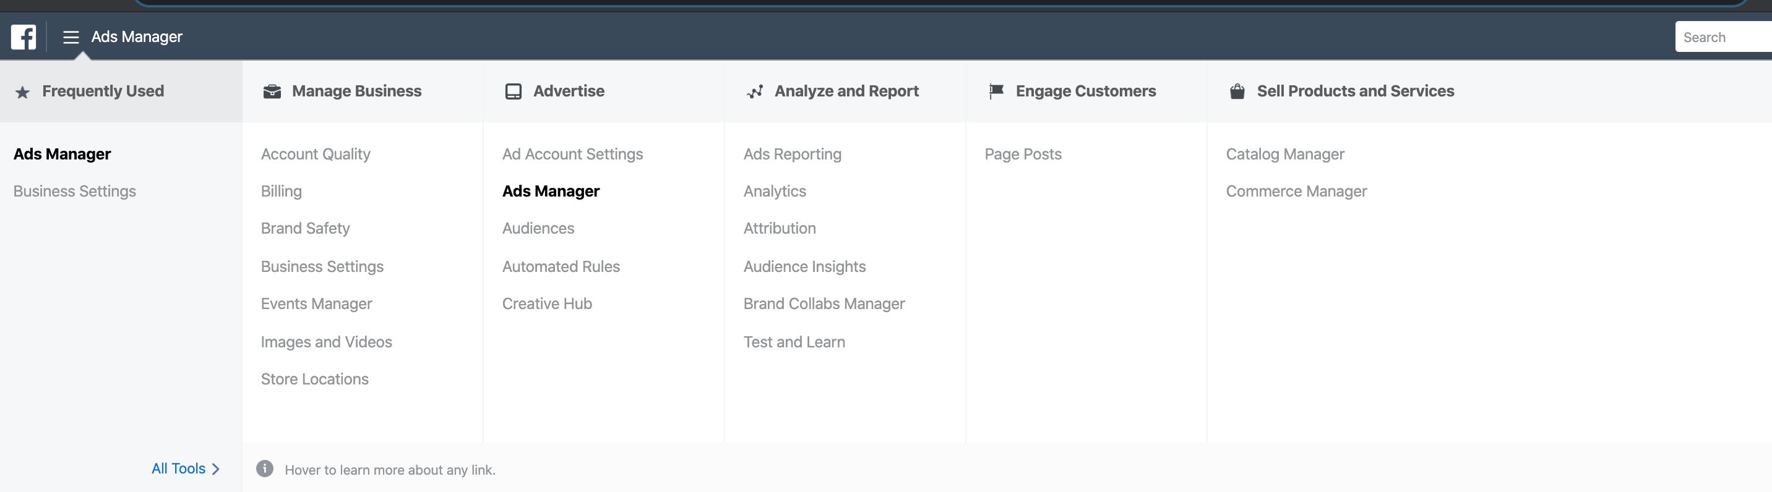The image size is (1772, 492).
Task: Open Ads Reporting link
Action: [792, 154]
